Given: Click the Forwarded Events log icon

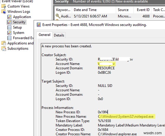Looking at the screenshot, I should [x=9, y=38].
